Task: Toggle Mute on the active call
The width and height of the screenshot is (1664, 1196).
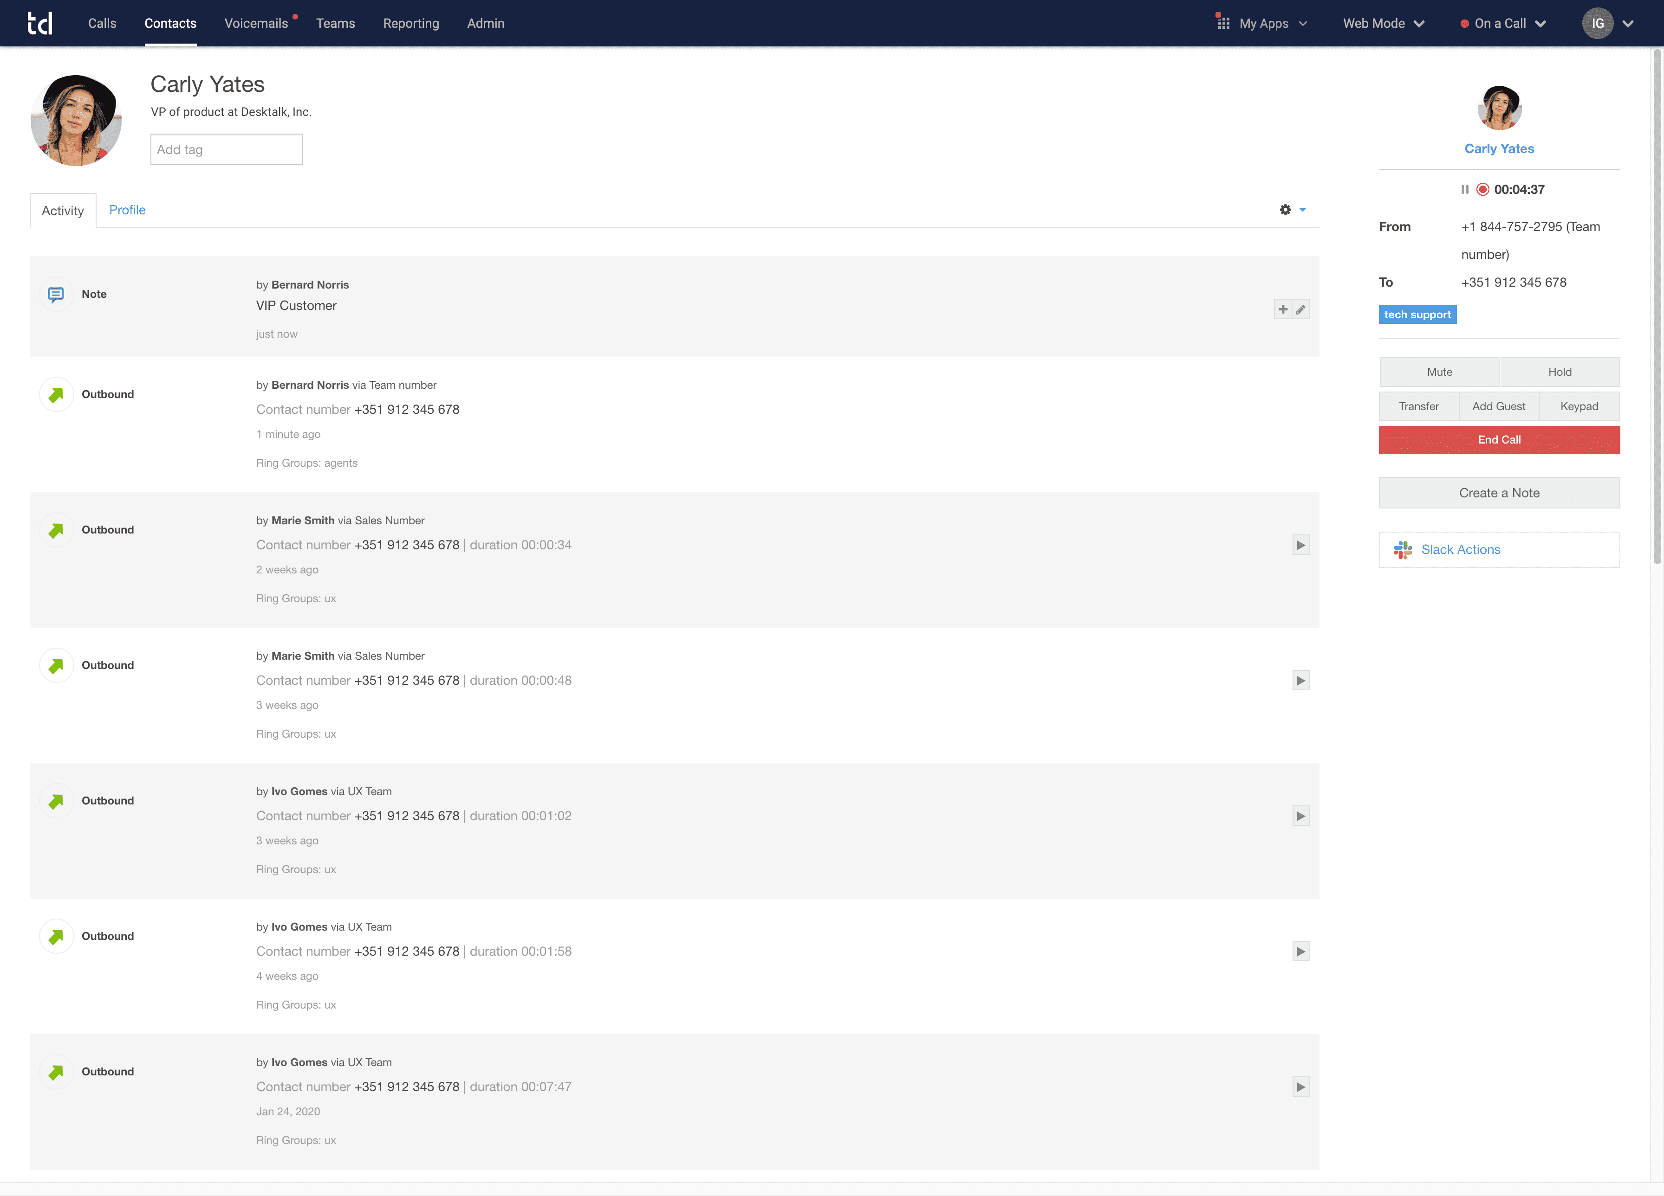Action: tap(1439, 372)
